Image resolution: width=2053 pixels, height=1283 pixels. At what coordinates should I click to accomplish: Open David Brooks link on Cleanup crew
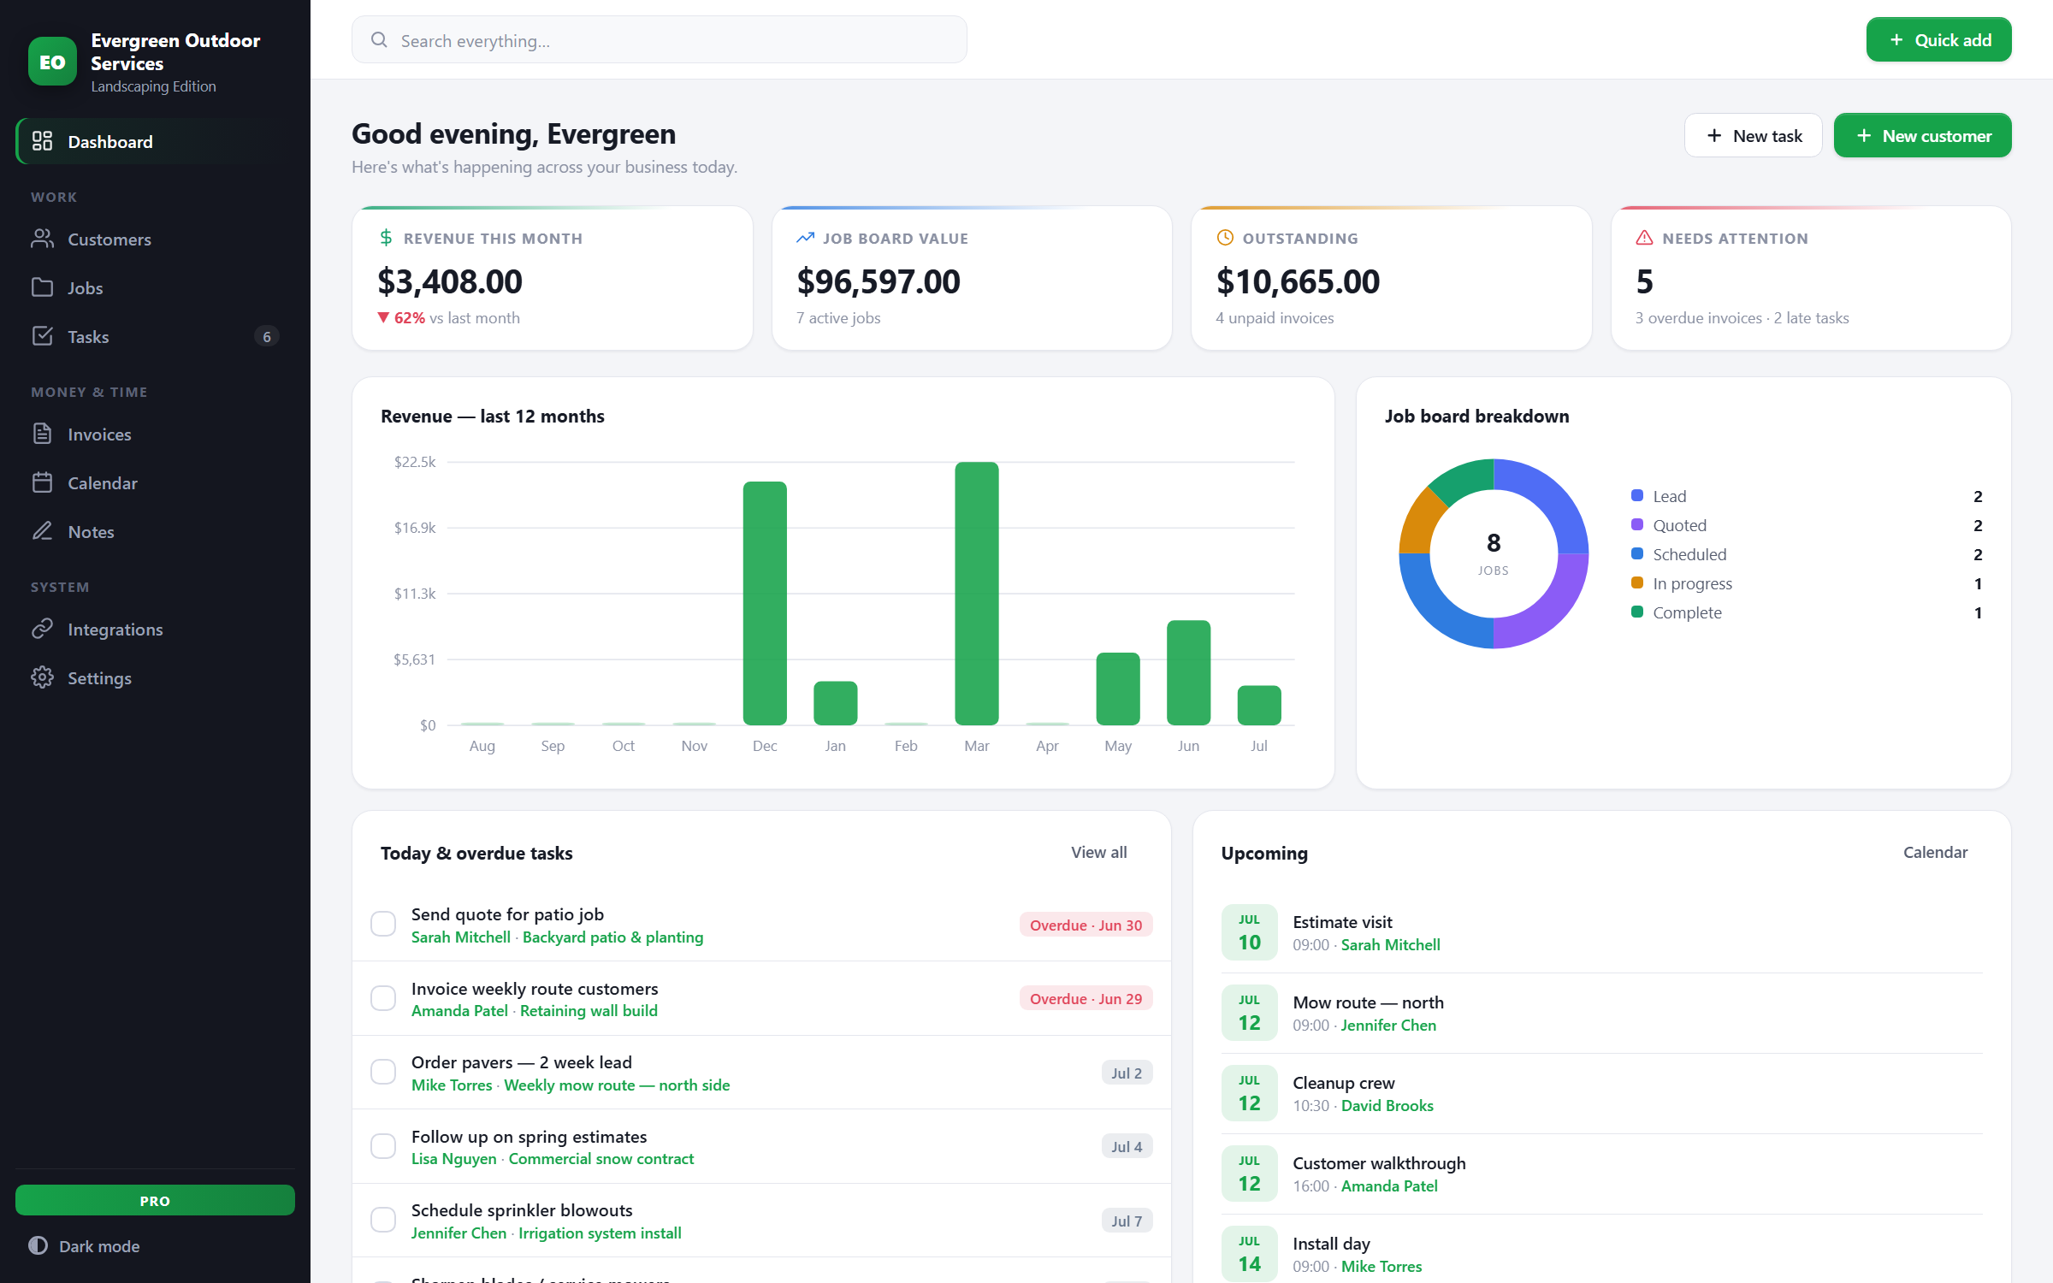click(x=1387, y=1105)
